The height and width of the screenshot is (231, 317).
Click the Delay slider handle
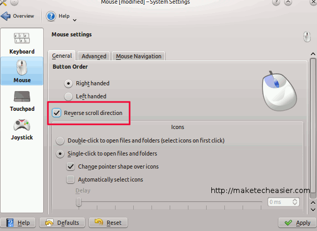79,202
